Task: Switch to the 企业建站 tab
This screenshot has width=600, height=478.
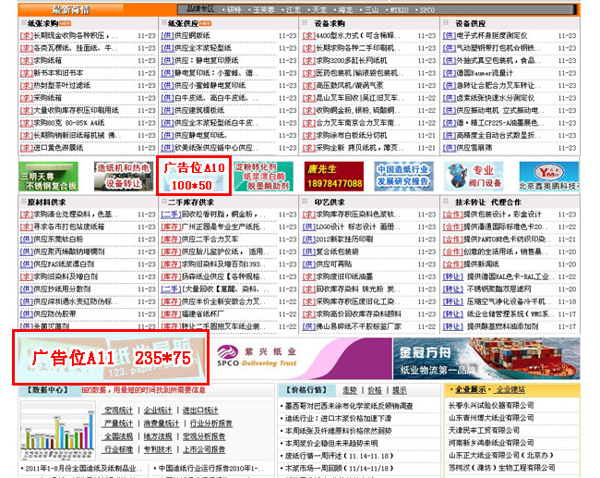Action: (x=510, y=390)
